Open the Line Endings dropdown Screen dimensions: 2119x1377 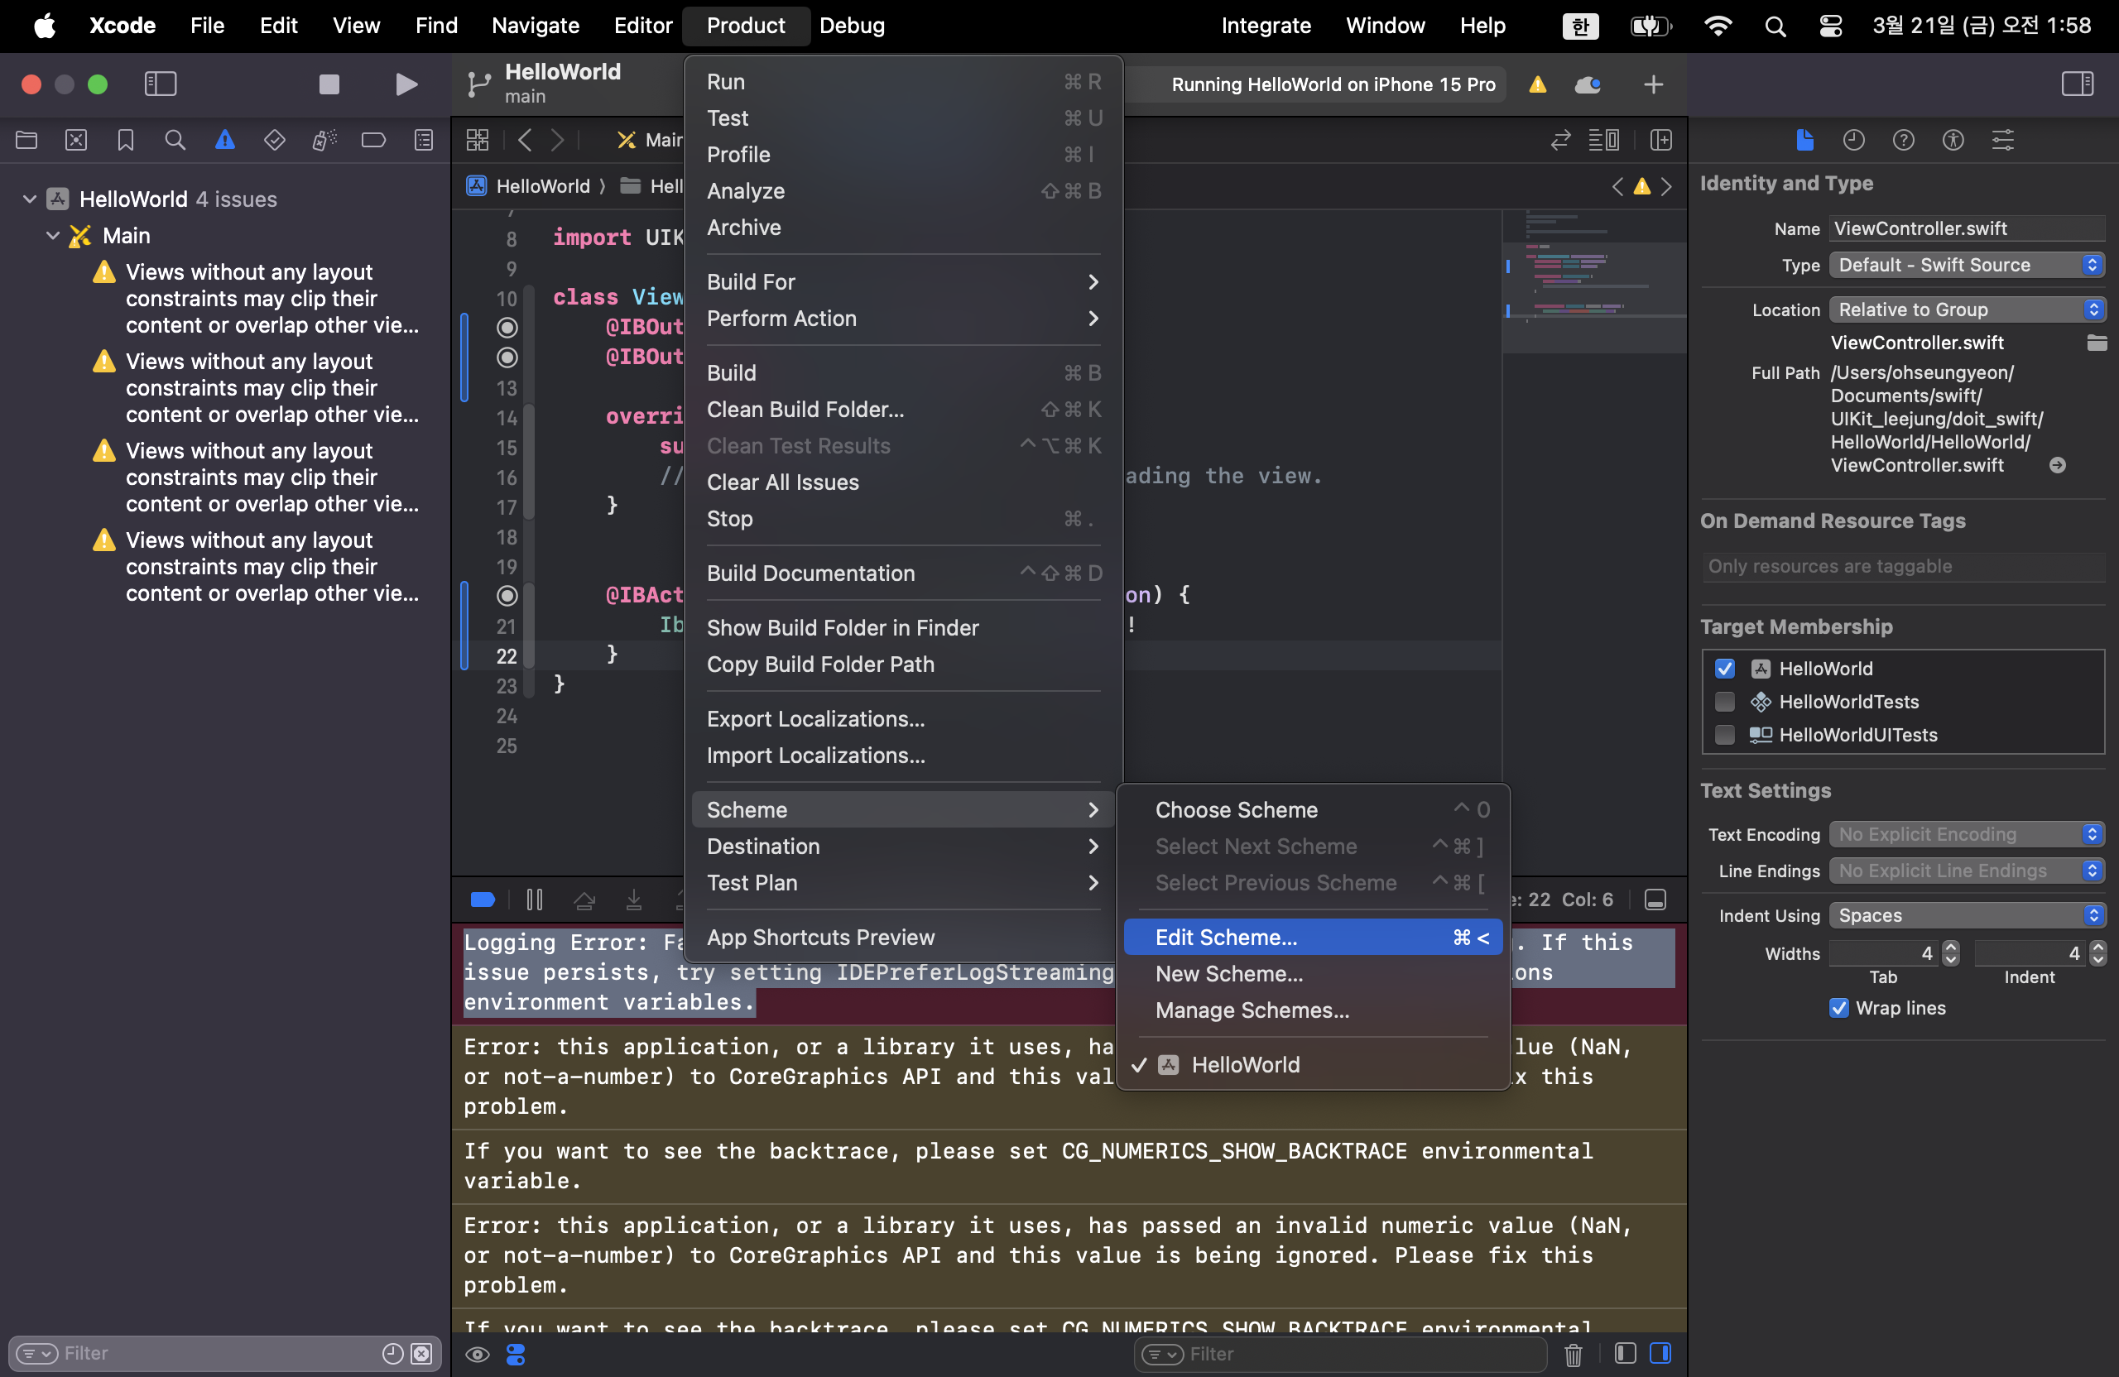[x=1967, y=871]
